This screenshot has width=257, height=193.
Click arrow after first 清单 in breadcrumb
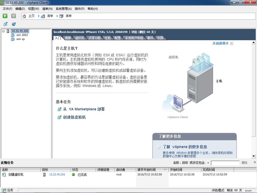pos(57,16)
